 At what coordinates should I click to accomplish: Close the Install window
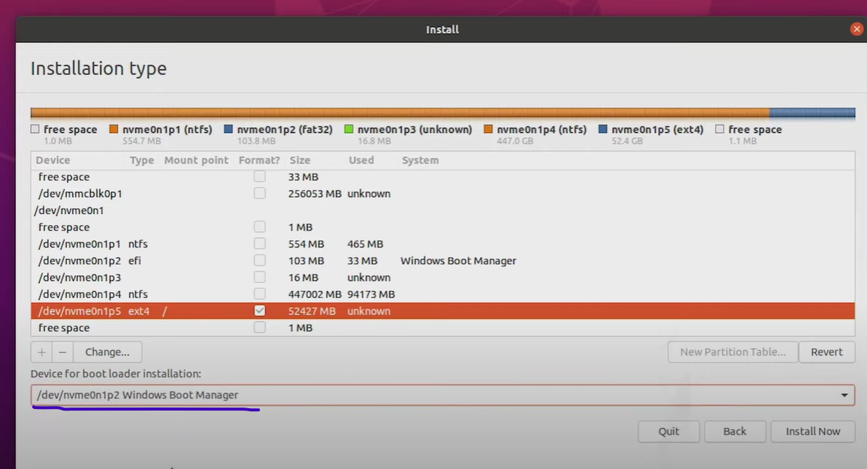coord(856,29)
